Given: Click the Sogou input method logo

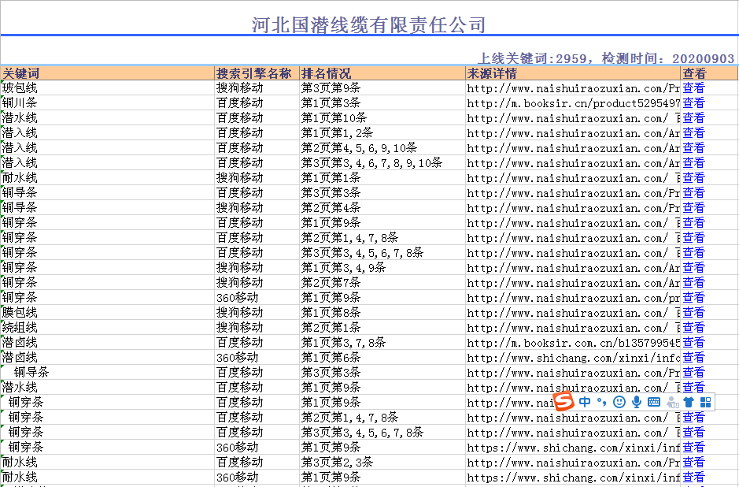Looking at the screenshot, I should [563, 401].
